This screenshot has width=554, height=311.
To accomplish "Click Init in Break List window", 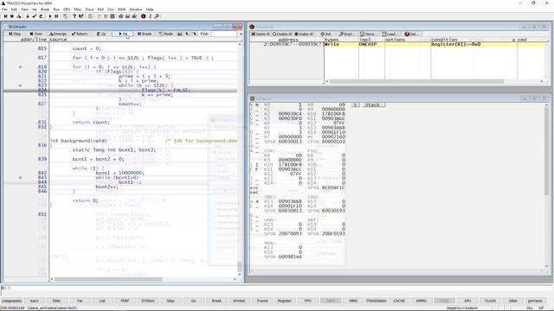I will (325, 35).
